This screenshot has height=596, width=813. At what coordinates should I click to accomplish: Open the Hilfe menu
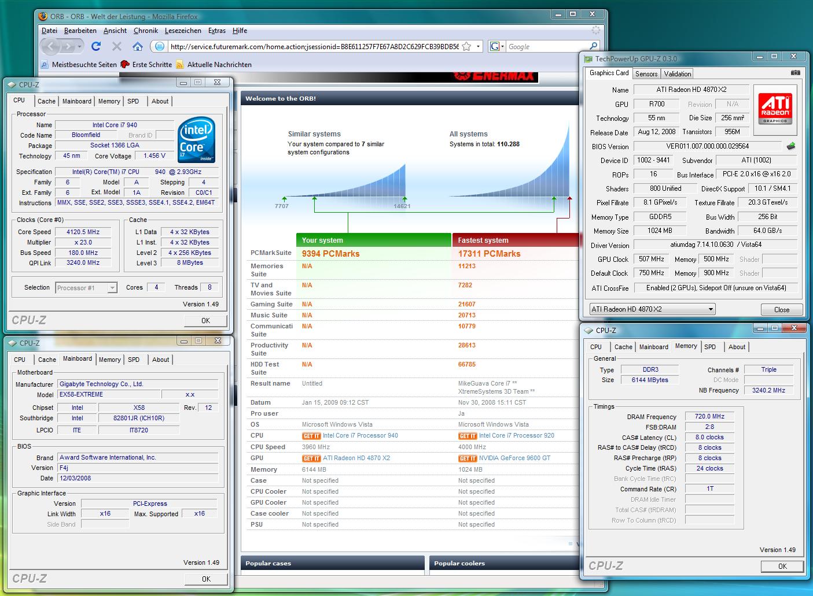[240, 31]
